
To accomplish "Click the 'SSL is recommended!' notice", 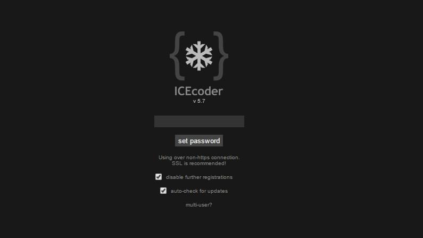I will [199, 163].
